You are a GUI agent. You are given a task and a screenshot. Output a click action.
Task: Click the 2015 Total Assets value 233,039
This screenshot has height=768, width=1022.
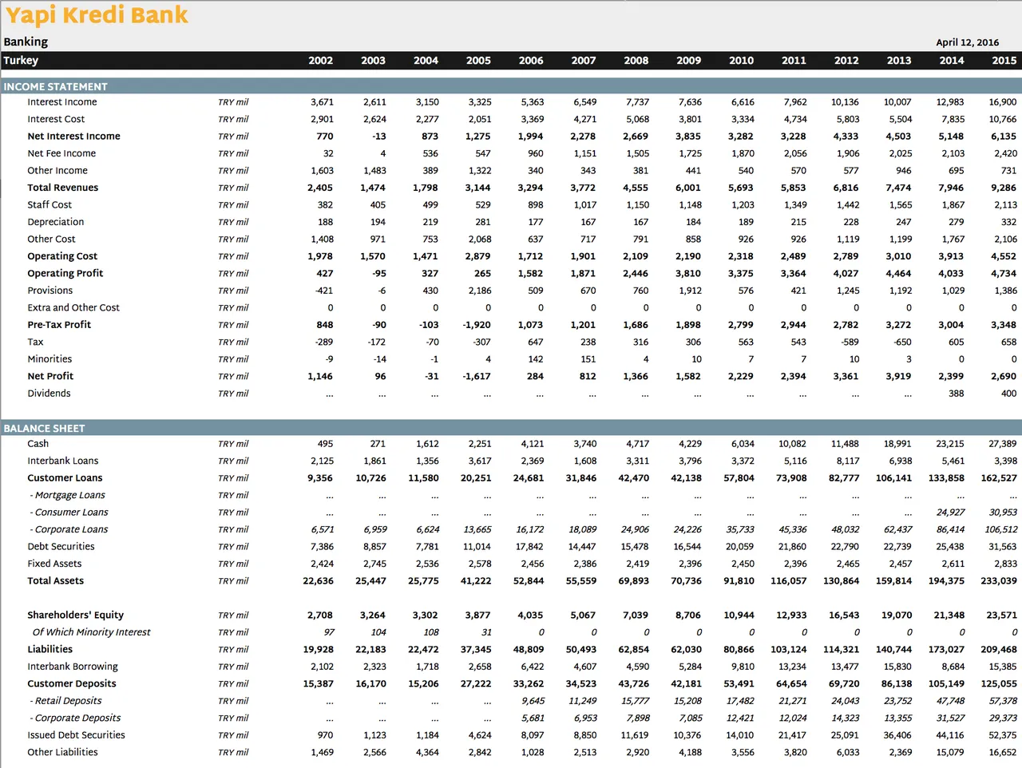click(x=999, y=581)
